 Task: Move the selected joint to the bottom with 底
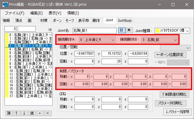32,113
